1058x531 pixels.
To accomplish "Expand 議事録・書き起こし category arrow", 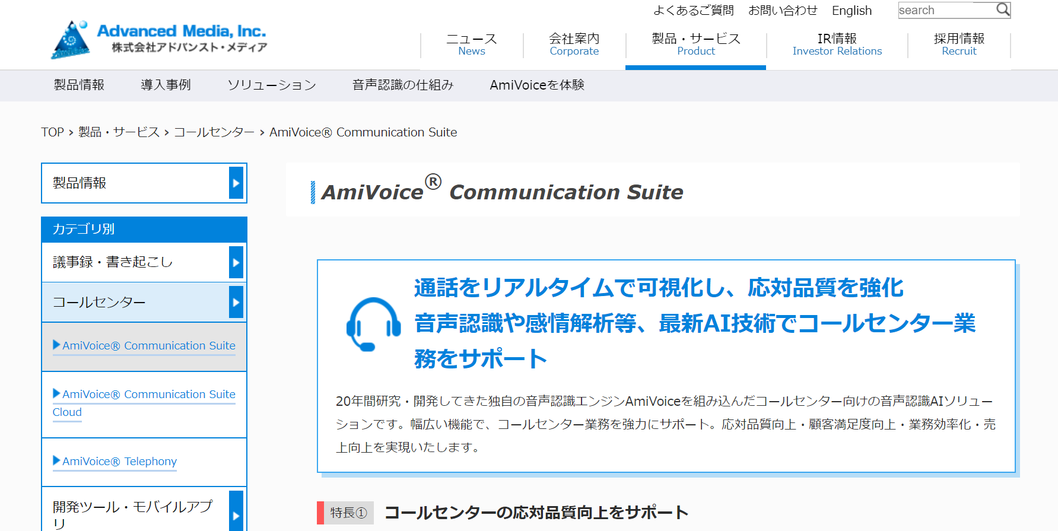I will click(236, 262).
